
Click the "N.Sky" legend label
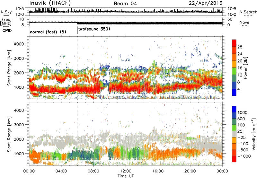[x=6, y=12]
